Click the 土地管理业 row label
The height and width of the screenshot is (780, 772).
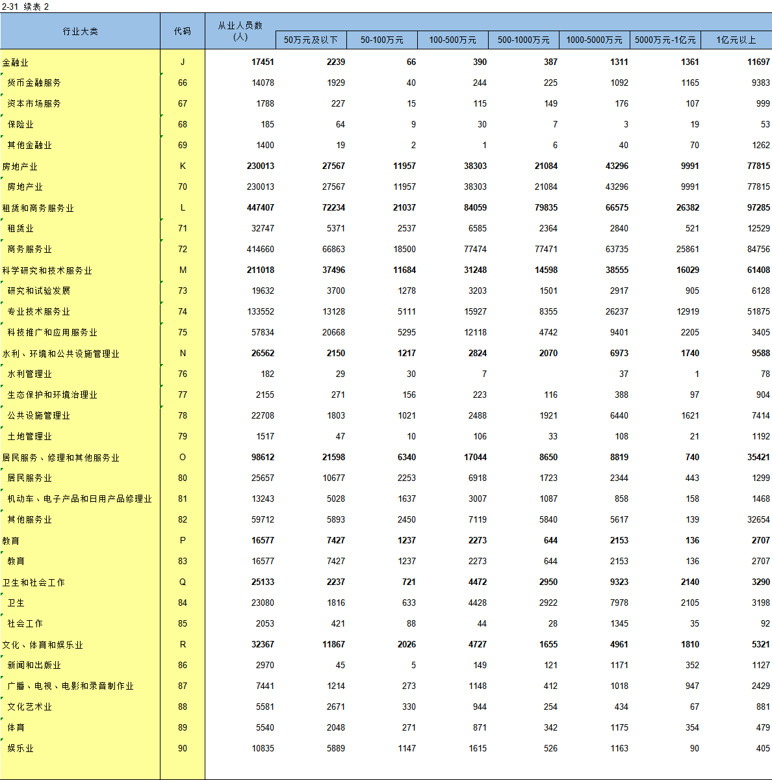tap(29, 437)
